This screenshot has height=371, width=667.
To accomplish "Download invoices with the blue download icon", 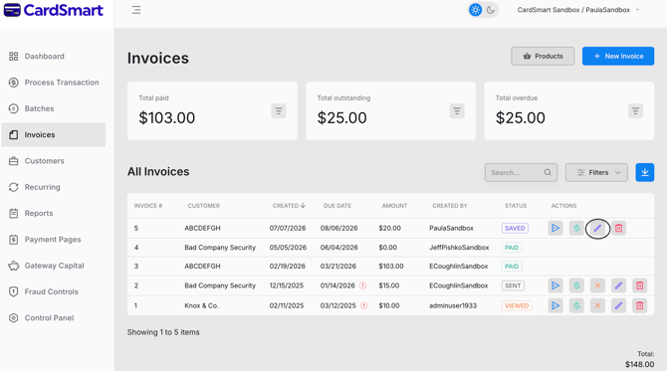I will point(645,172).
